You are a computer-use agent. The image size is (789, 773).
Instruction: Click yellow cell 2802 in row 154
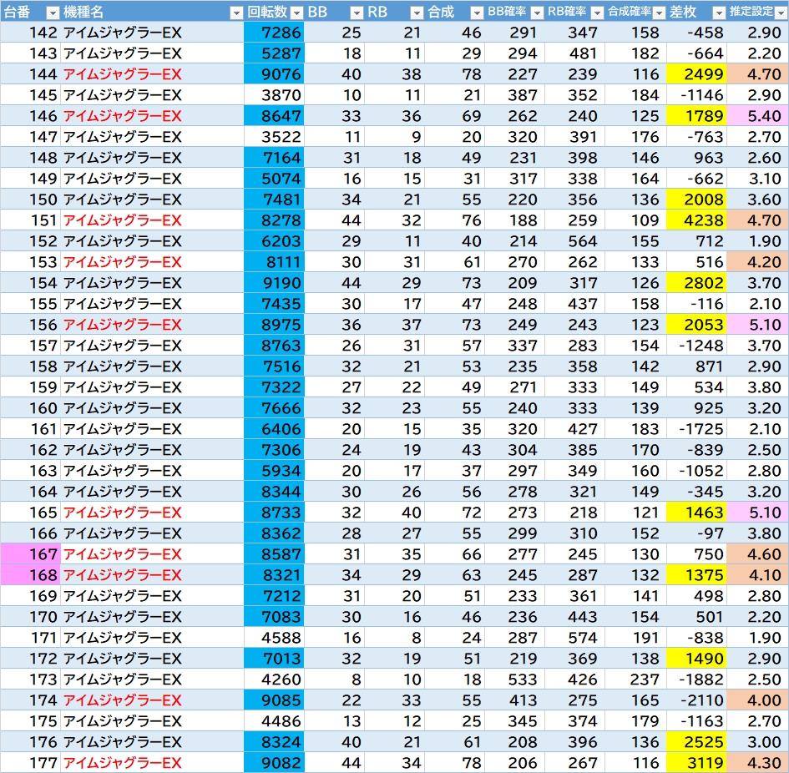pyautogui.click(x=696, y=283)
